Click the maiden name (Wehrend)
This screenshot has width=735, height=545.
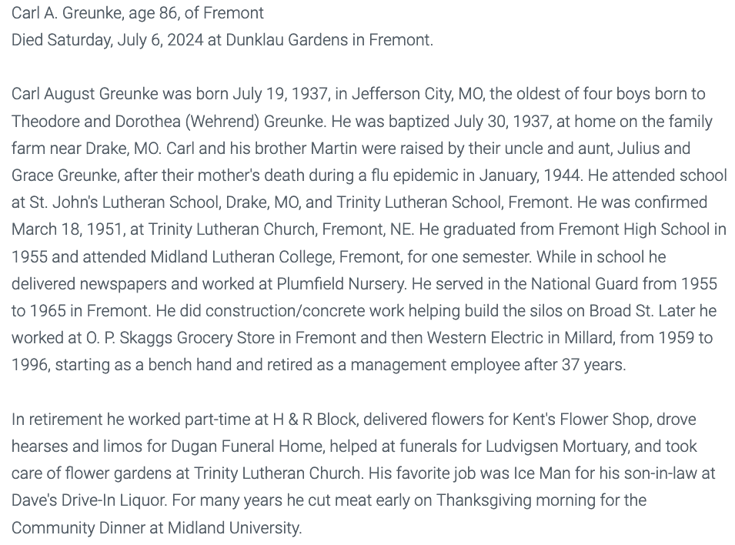pos(222,122)
